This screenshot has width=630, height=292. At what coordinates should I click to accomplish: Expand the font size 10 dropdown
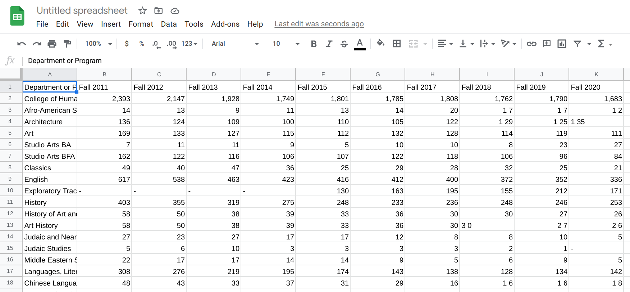click(x=286, y=44)
